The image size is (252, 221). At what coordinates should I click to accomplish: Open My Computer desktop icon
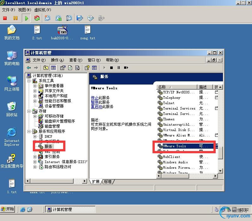tap(12, 58)
